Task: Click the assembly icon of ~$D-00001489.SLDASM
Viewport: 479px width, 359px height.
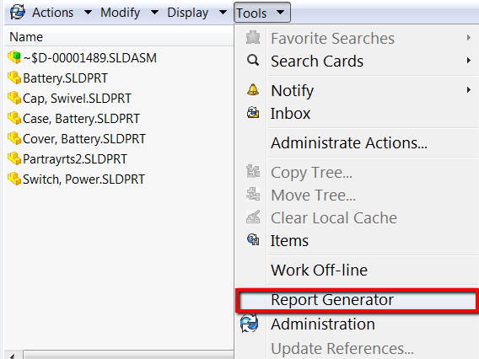Action: click(14, 57)
